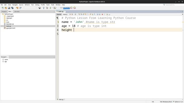Screen dimensions: 184x103
Task: Click the 4:8 cursor position indicator
Action: tap(153, 102)
